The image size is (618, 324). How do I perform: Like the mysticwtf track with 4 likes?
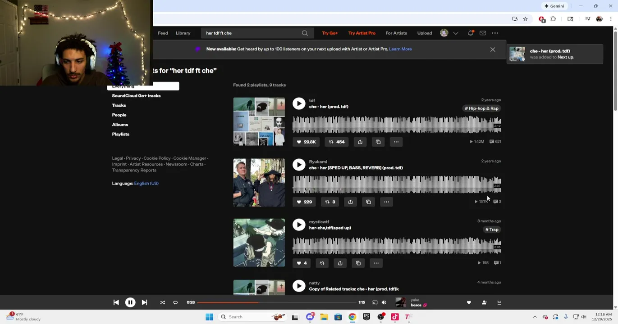(302, 263)
